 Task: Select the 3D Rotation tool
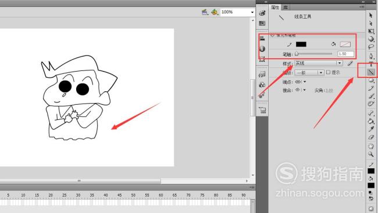click(x=371, y=39)
